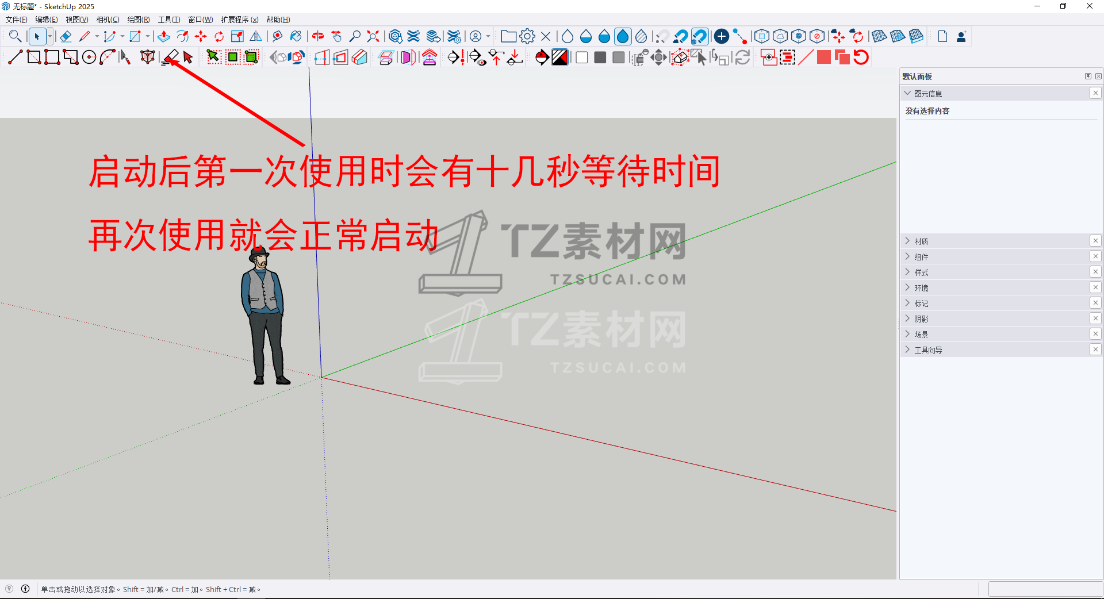
Task: Click the white square swatch in toolbar
Action: click(582, 57)
